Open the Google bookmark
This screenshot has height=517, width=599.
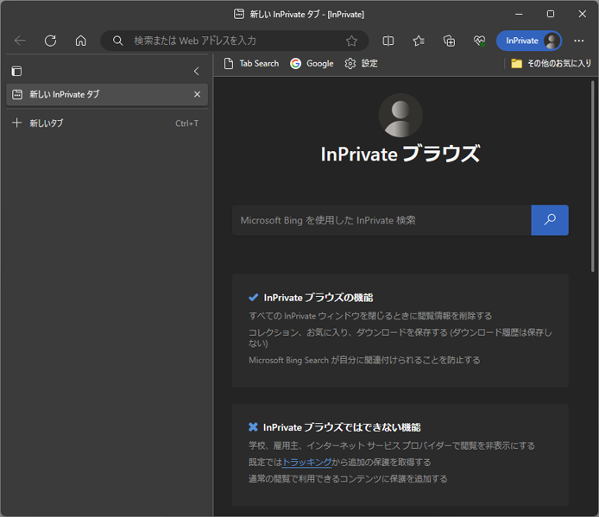tap(312, 63)
